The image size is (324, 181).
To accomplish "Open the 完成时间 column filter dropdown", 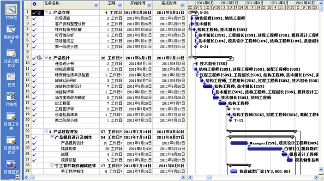I will [182, 6].
